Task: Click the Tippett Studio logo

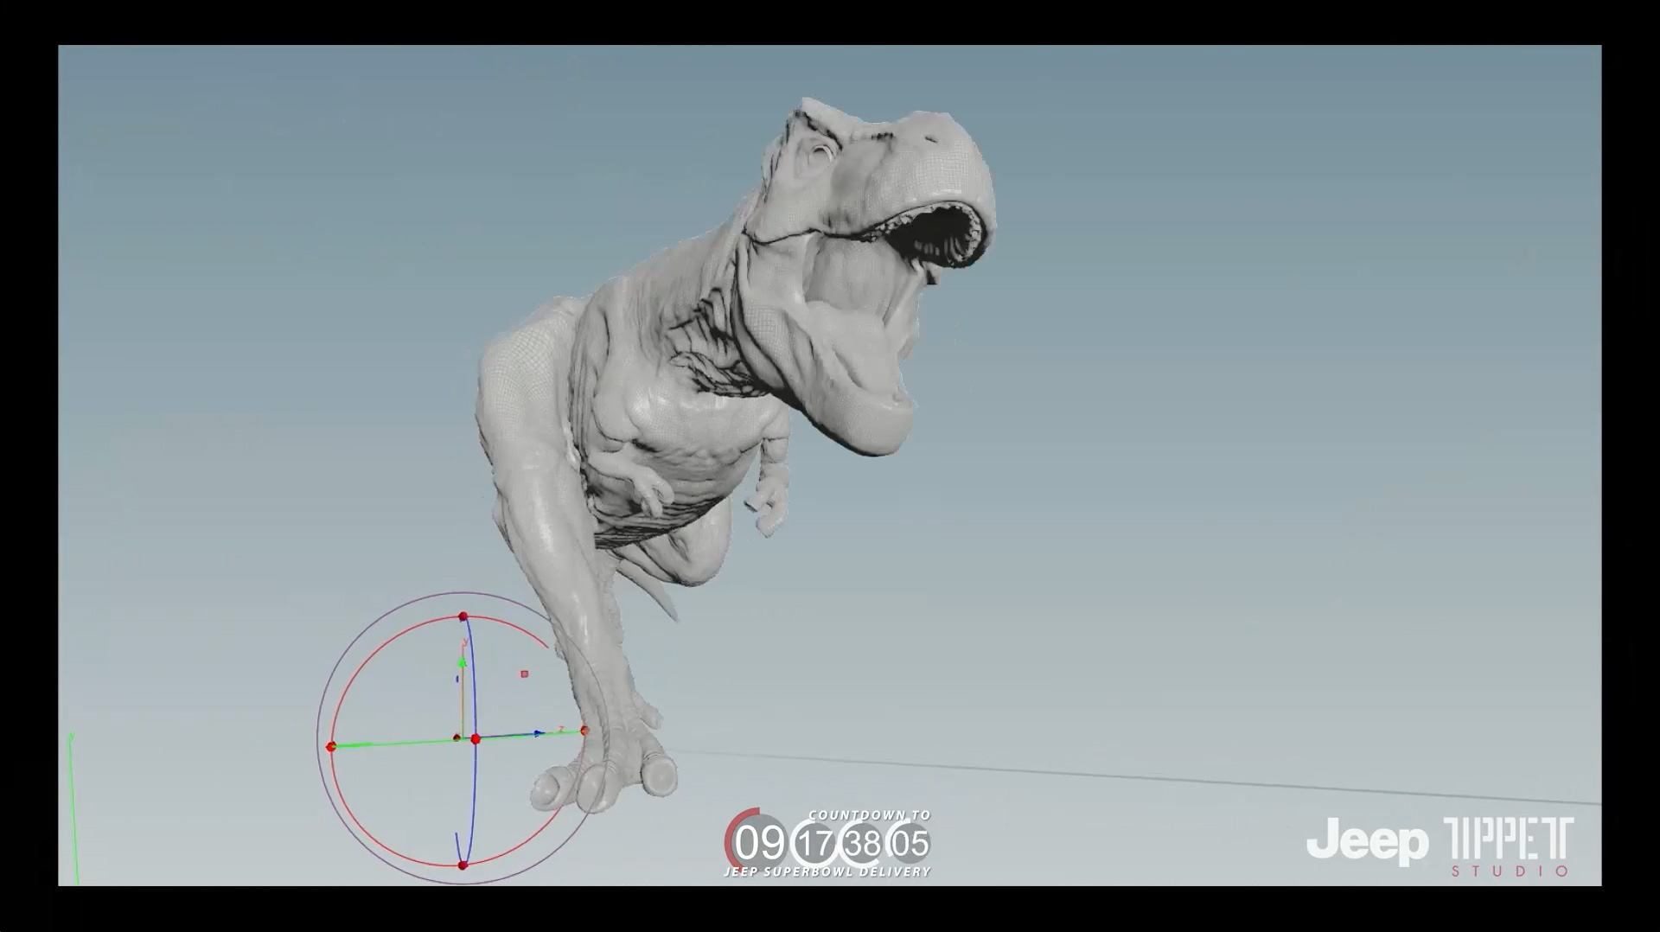Action: pyautogui.click(x=1509, y=847)
